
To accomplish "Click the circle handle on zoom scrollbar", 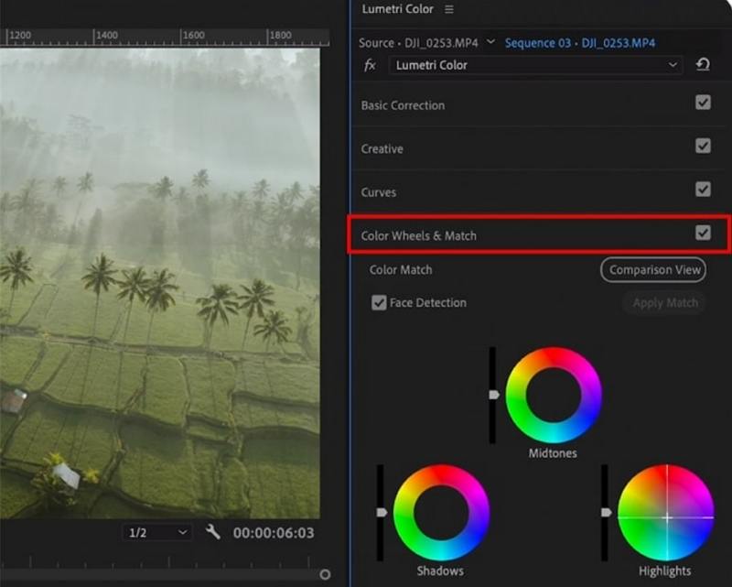I will [325, 574].
